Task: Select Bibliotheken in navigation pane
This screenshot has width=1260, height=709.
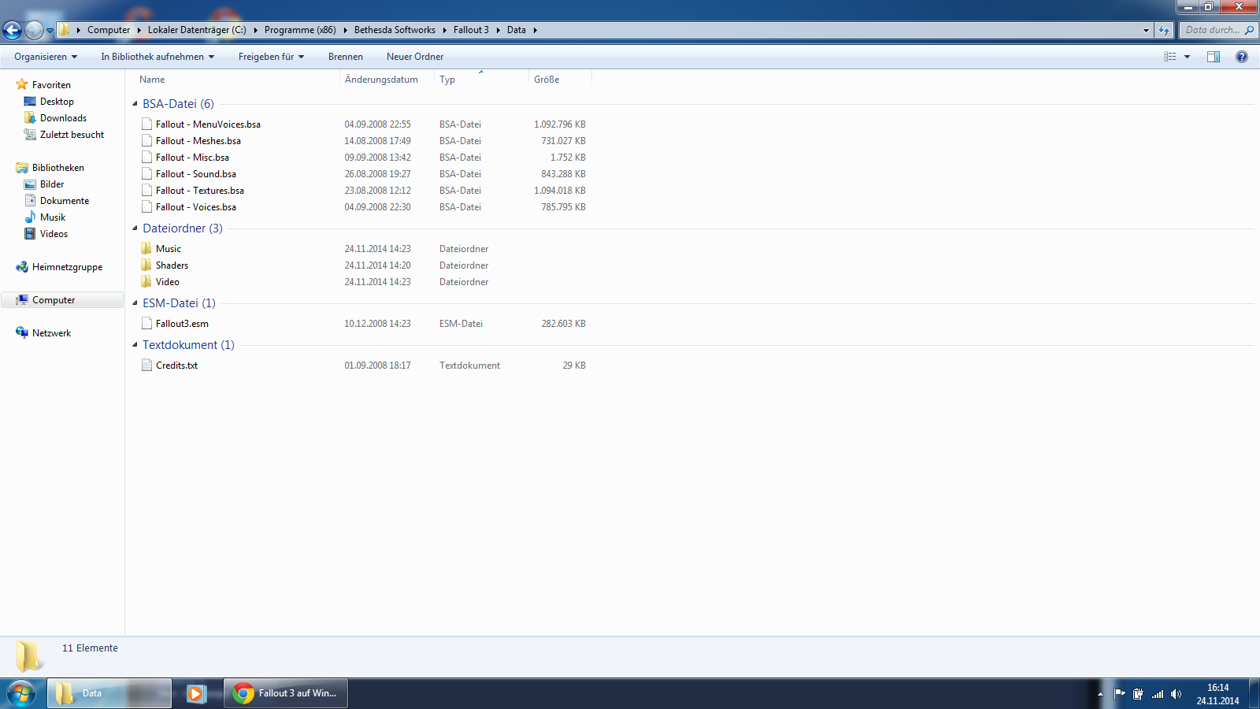Action: point(57,168)
